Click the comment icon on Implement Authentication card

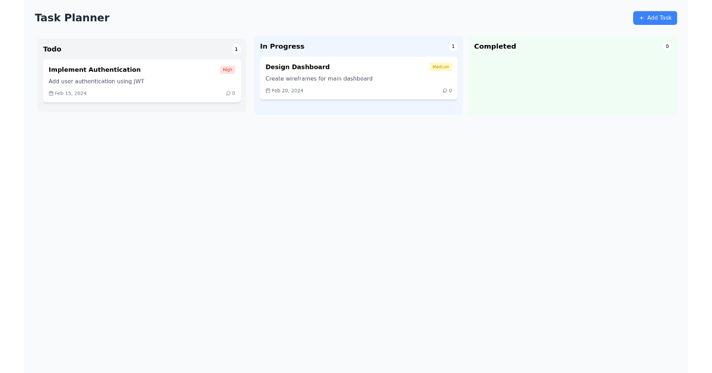(x=228, y=93)
